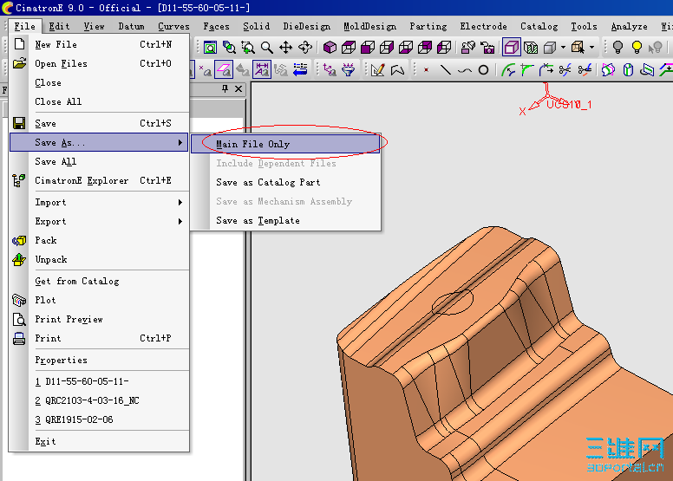Select the line drawing tool
673x481 pixels.
click(x=446, y=69)
